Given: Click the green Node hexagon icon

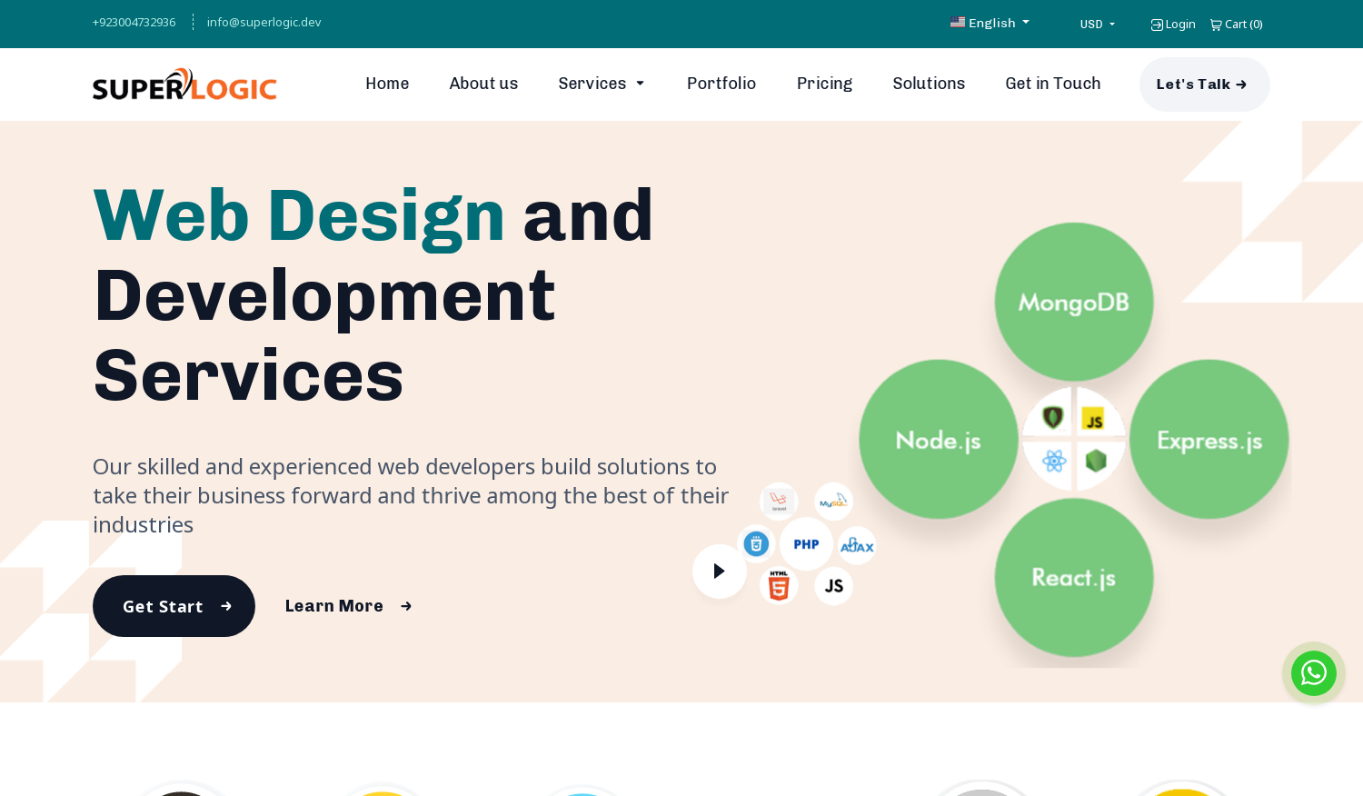Looking at the screenshot, I should click(x=1096, y=461).
